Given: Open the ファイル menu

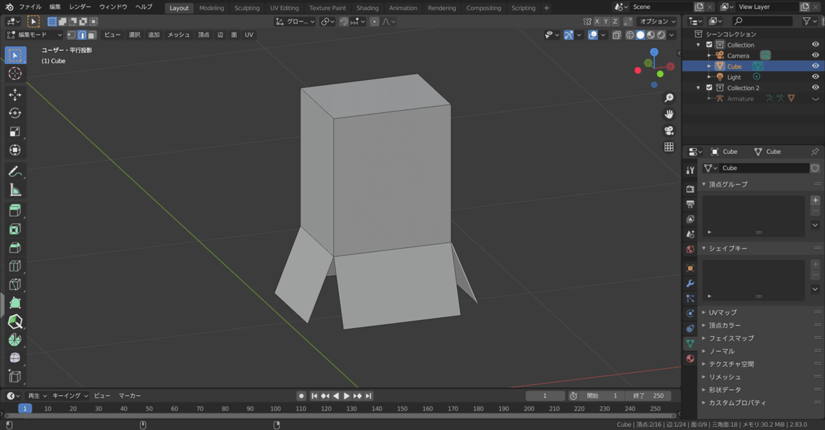Looking at the screenshot, I should click(30, 7).
